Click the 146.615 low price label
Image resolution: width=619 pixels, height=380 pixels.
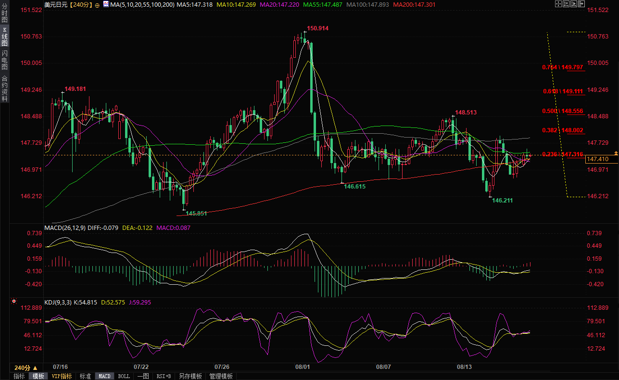click(355, 186)
